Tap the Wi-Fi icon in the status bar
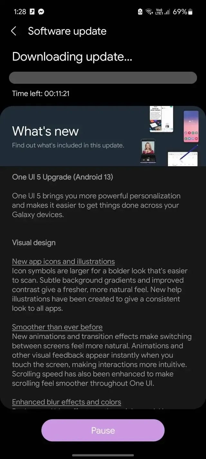 (x=149, y=12)
